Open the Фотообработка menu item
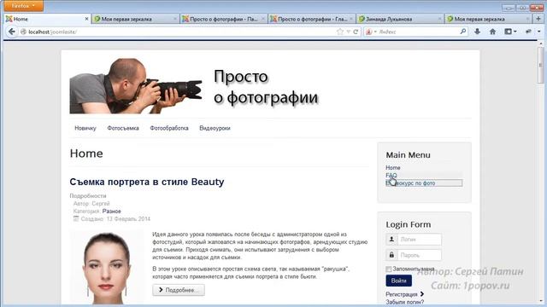The width and height of the screenshot is (547, 307). tap(169, 128)
